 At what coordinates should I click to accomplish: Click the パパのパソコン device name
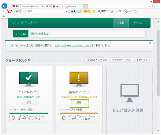click(29, 92)
